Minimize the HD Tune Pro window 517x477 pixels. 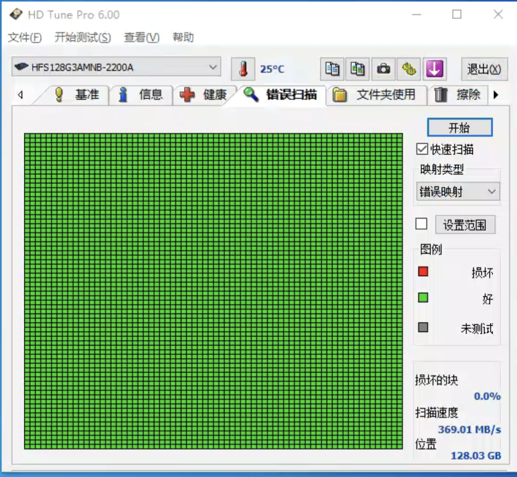pyautogui.click(x=416, y=14)
